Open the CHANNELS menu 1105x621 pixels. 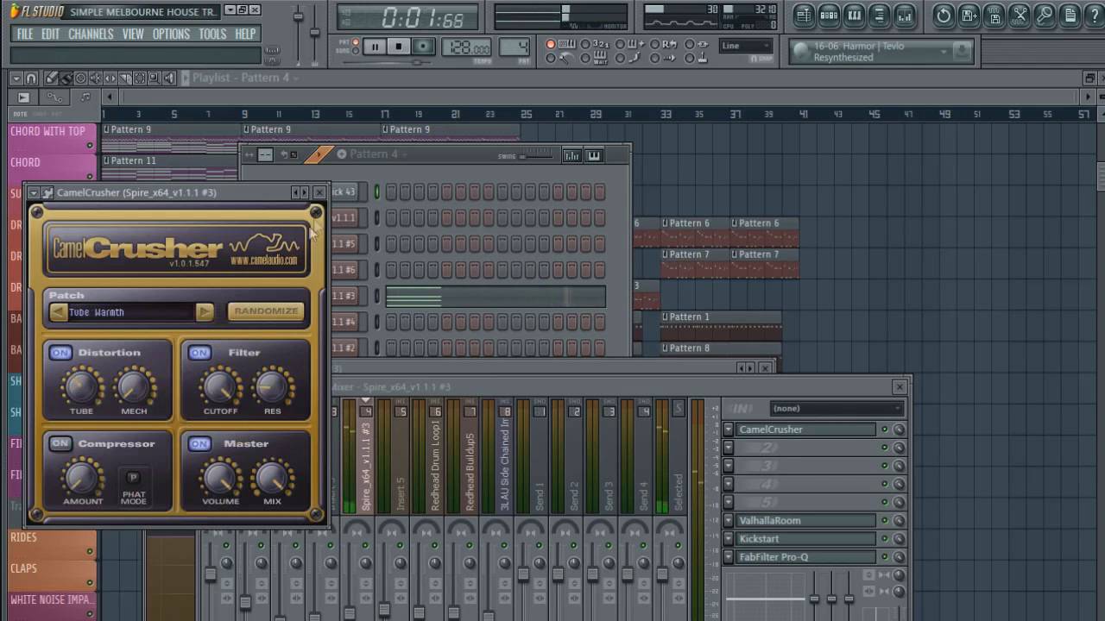pyautogui.click(x=91, y=34)
